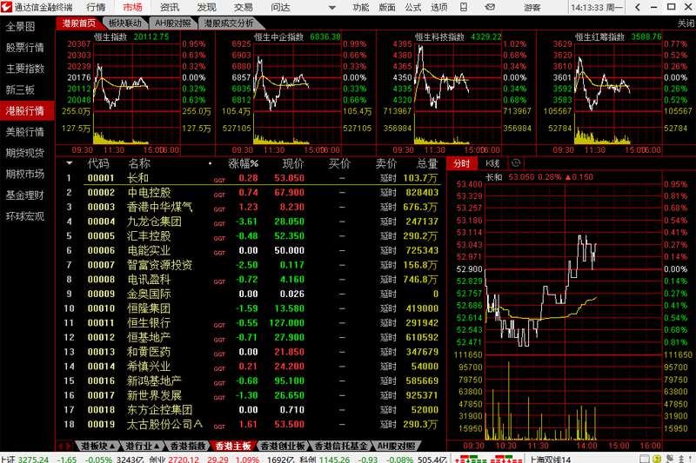Sort by 涨幅% column header
This screenshot has width=696, height=463.
point(244,163)
